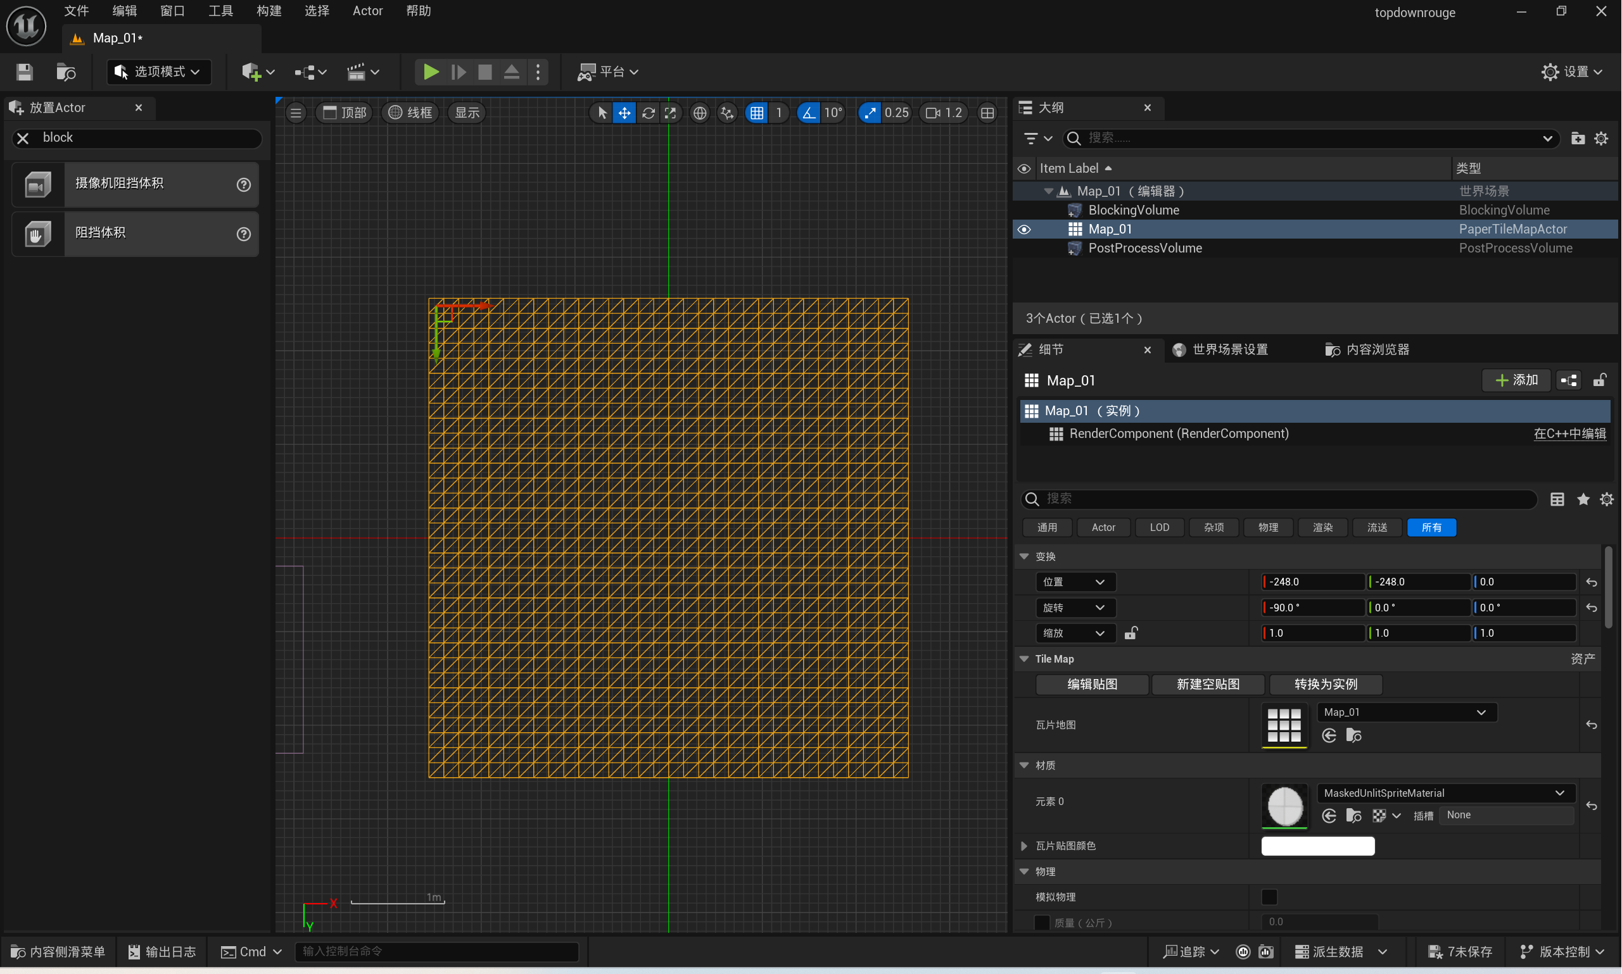Screen dimensions: 1622x974
Task: Select the 物理 filter tab
Action: pyautogui.click(x=1268, y=528)
